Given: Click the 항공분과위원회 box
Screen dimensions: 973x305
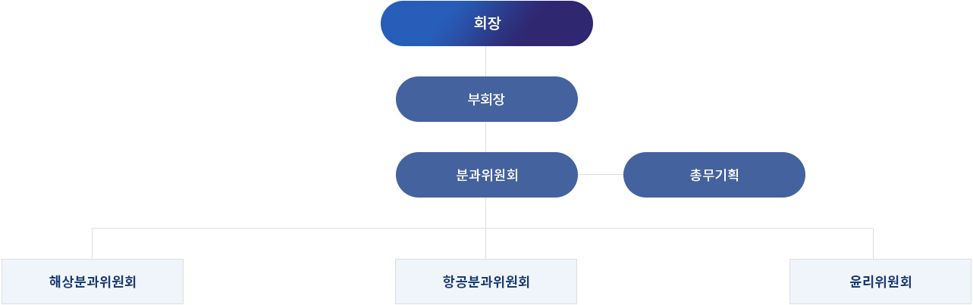Looking at the screenshot, I should coord(486,282).
